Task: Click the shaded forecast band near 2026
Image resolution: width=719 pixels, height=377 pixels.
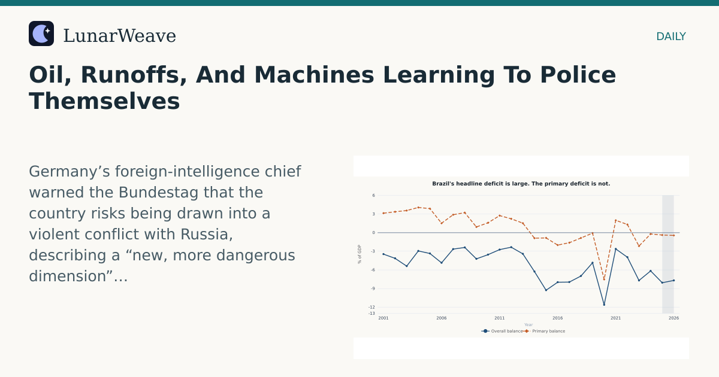Action: (x=668, y=254)
